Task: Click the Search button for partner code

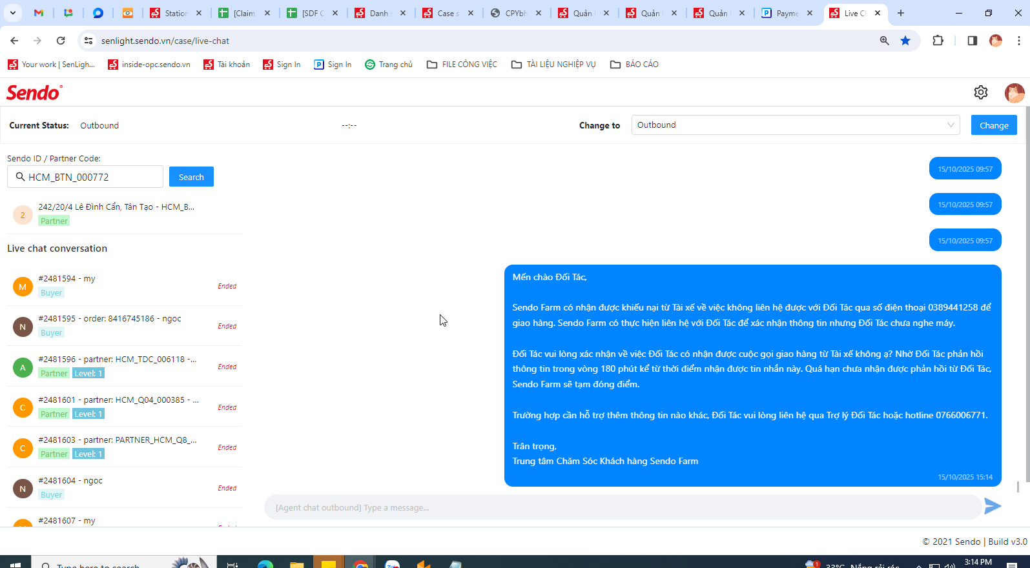Action: point(191,177)
